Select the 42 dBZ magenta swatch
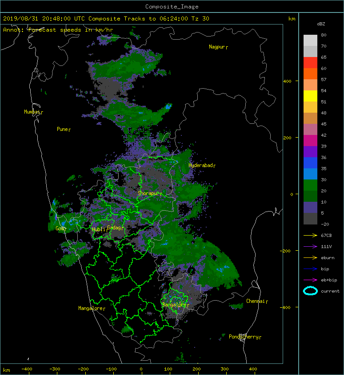This screenshot has height=375, width=344. [x=310, y=140]
